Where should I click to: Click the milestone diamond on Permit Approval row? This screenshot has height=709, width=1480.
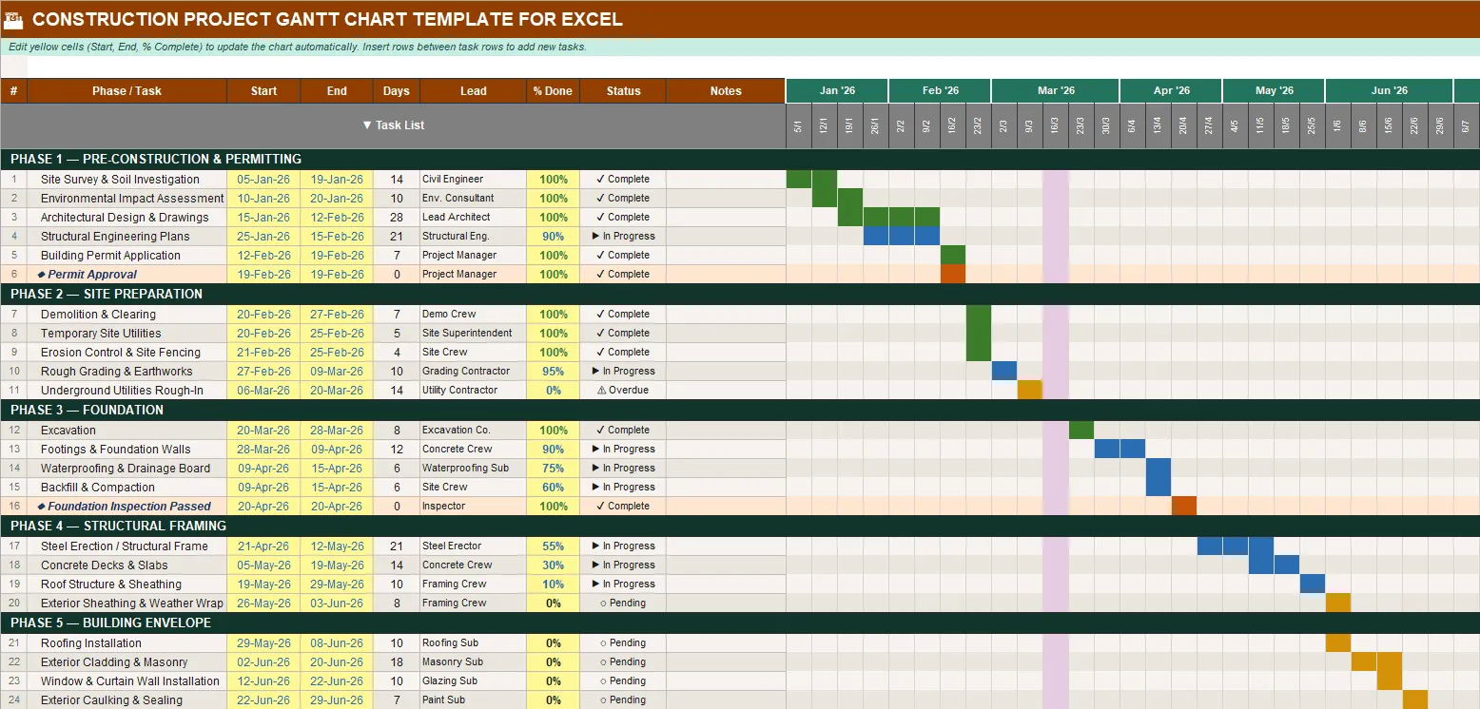(39, 274)
